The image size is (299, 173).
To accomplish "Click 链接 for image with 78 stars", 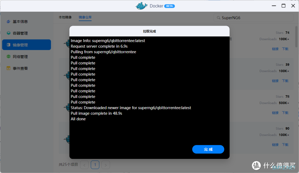I will pos(275,113).
